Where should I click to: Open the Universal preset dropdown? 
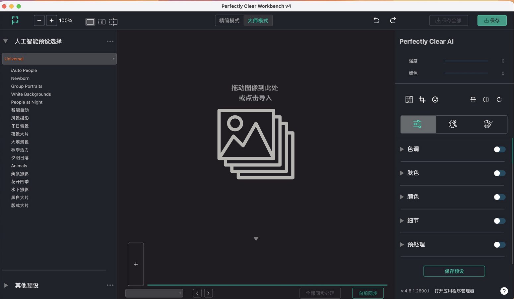(59, 59)
